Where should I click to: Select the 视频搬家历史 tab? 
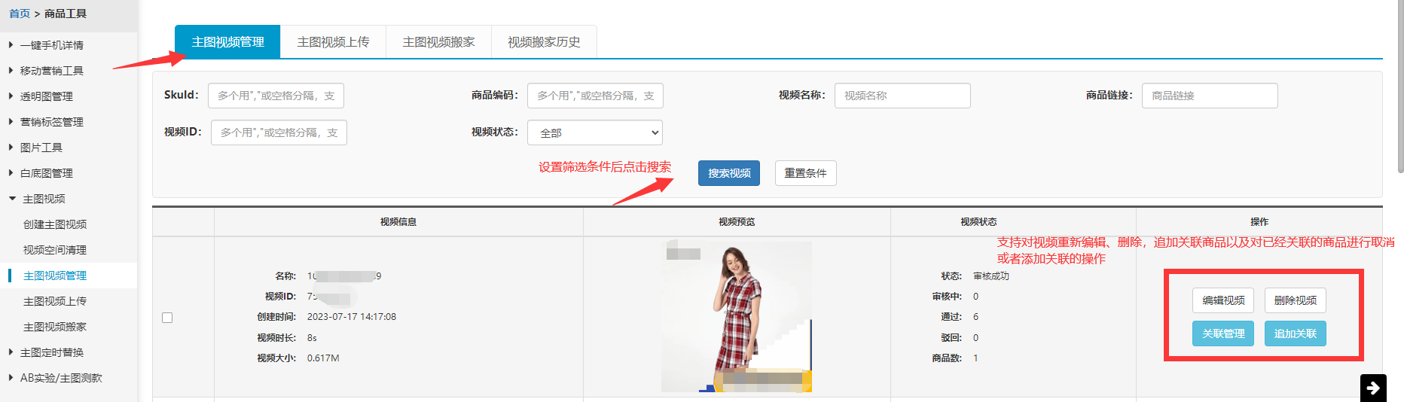[544, 42]
